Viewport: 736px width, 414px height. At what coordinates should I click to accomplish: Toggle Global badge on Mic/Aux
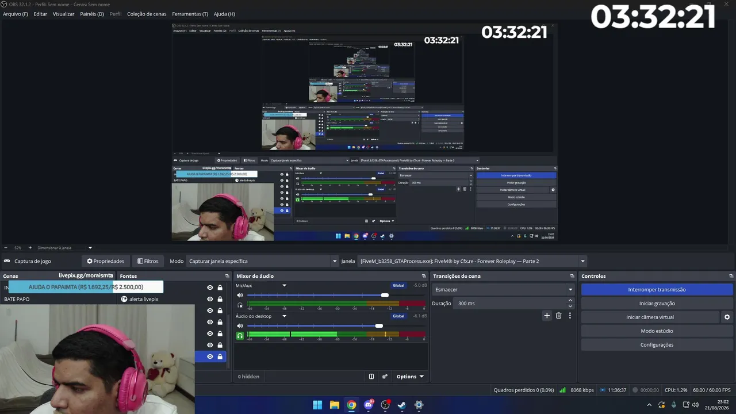(398, 286)
